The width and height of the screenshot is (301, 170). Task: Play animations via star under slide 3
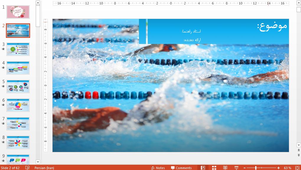tap(3, 49)
